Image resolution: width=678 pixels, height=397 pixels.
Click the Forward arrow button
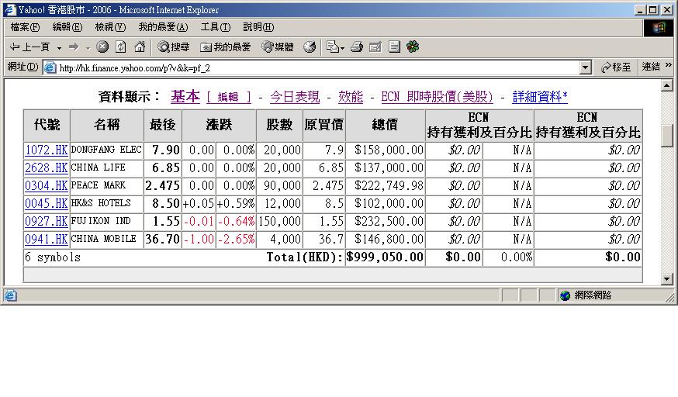74,47
